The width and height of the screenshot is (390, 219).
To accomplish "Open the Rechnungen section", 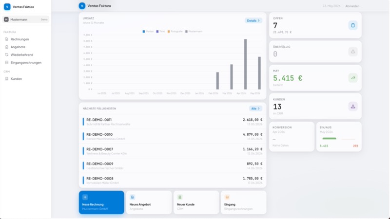I will pos(26,39).
